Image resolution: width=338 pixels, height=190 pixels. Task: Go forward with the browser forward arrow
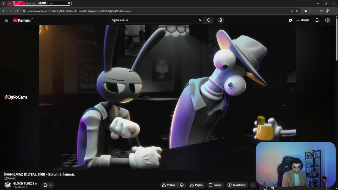pos(10,11)
